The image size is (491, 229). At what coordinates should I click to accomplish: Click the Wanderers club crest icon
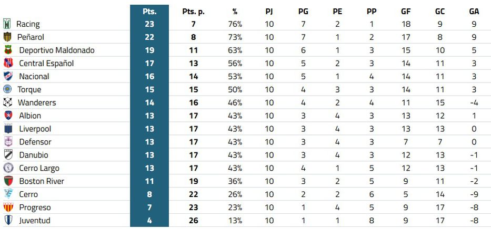tap(8, 103)
